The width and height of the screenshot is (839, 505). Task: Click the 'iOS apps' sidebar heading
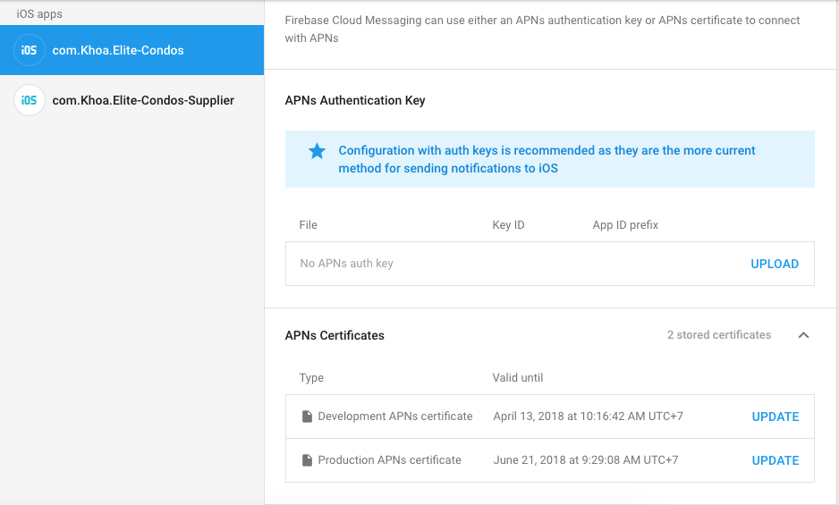[x=39, y=14]
